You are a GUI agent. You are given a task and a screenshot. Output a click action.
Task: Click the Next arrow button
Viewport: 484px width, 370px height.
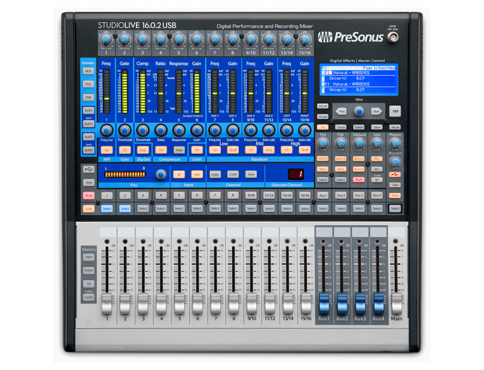point(376,111)
